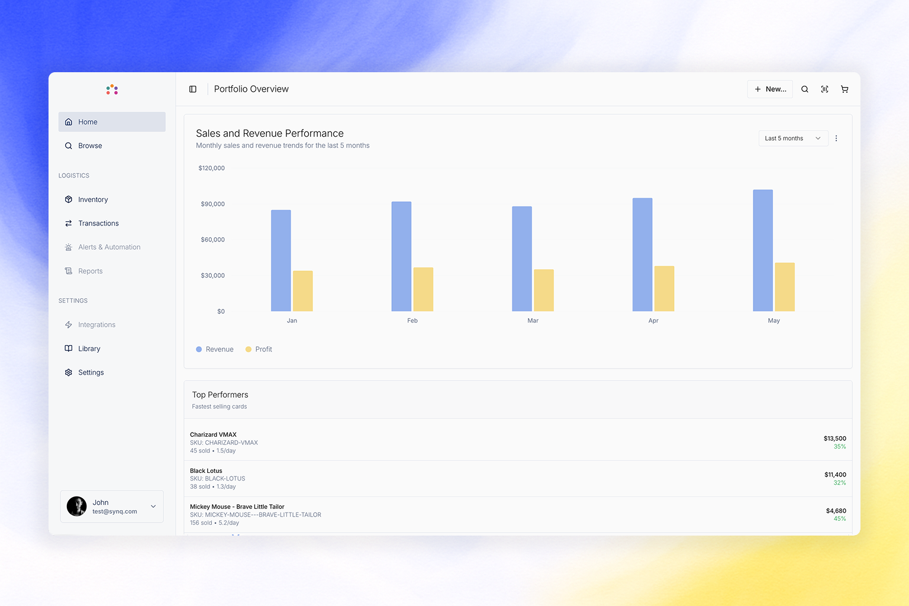Click the search magnifier icon
The width and height of the screenshot is (909, 606).
[804, 89]
